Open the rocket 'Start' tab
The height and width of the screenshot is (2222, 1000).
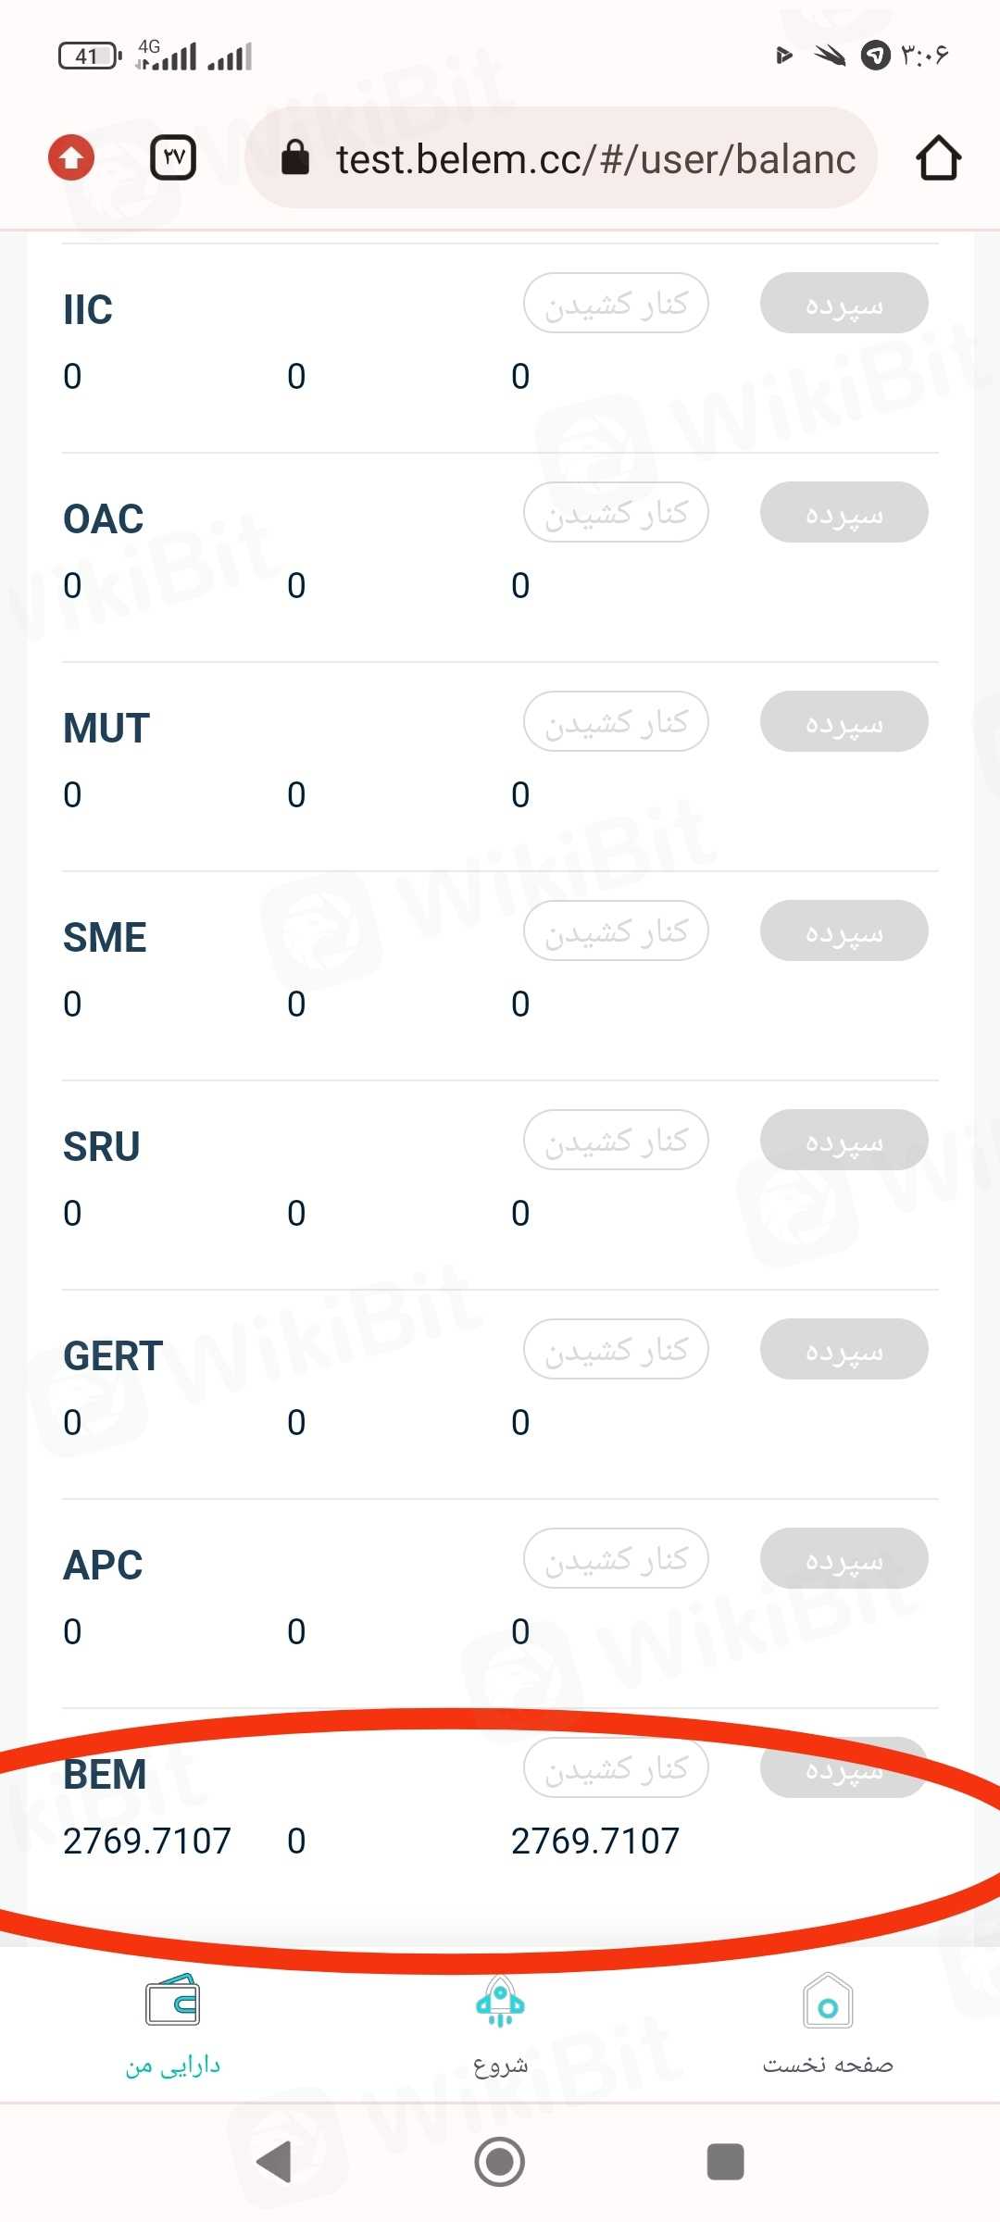[x=500, y=2024]
